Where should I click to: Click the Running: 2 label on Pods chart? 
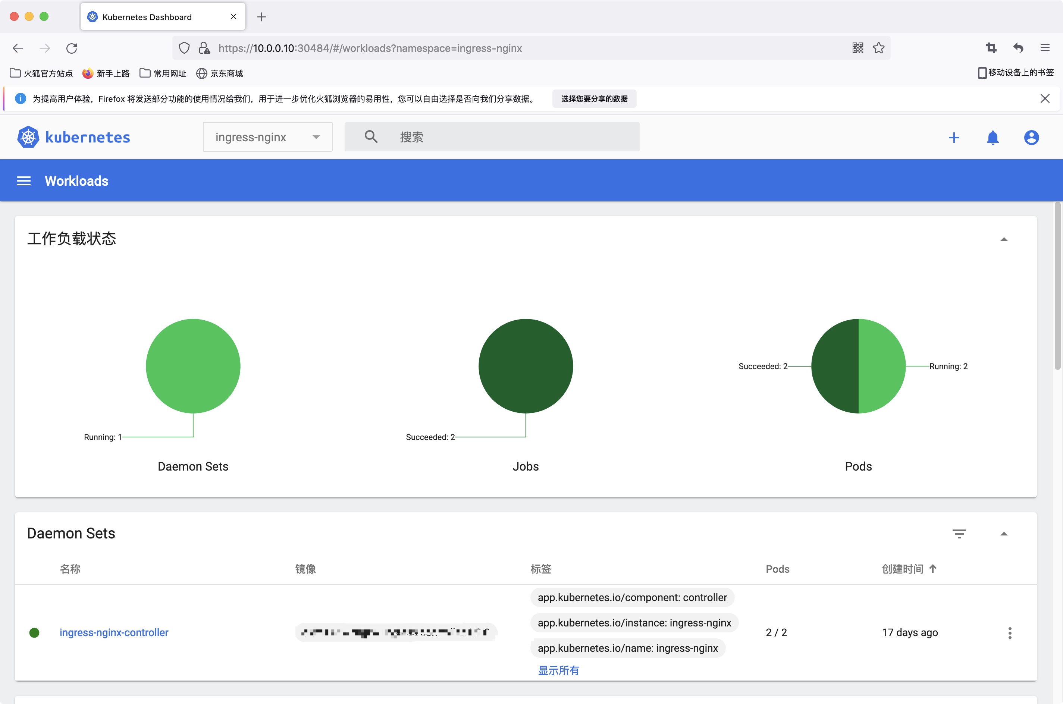(948, 367)
